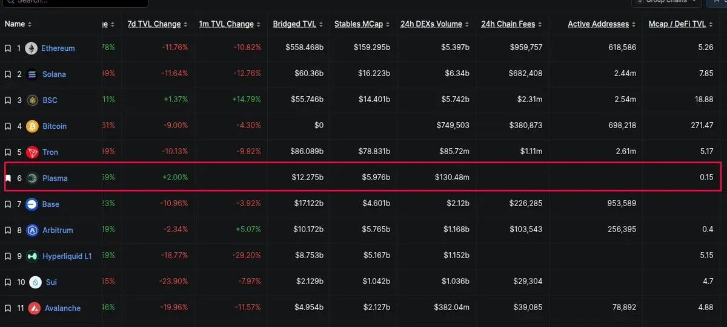The image size is (727, 327).
Task: Click the Arbitrum chain logo icon
Action: 32,230
